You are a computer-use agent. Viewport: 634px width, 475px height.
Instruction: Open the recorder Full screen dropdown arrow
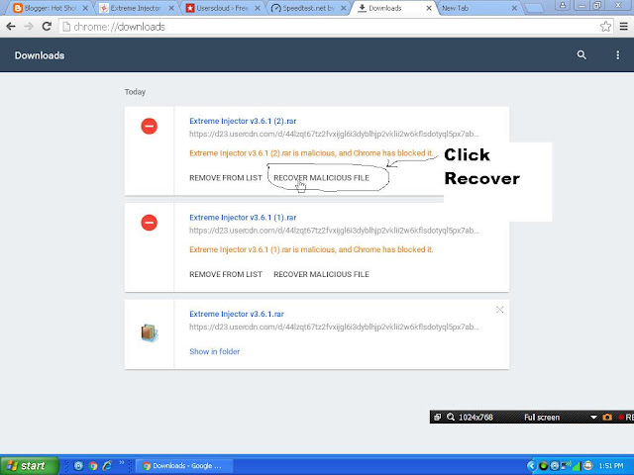pyautogui.click(x=593, y=418)
